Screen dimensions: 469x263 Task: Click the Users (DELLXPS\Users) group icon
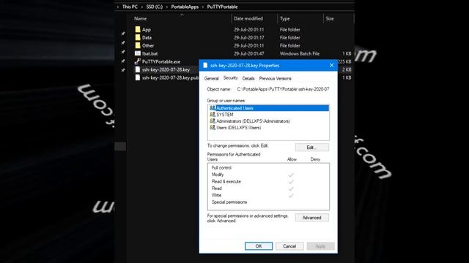click(x=213, y=128)
